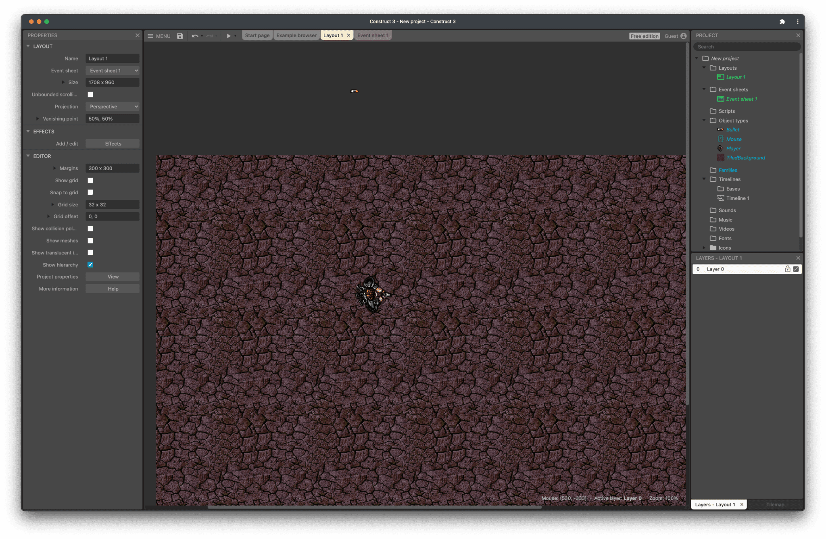
Task: Click the Layer 0 name input field
Action: click(x=742, y=269)
